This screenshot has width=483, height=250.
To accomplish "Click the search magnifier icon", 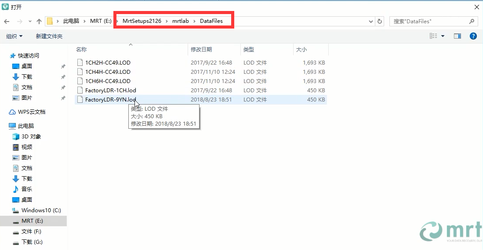I will point(472,21).
